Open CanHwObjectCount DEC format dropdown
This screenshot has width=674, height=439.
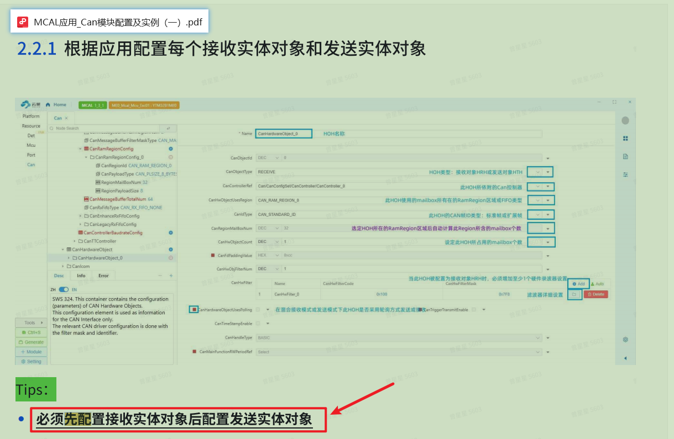[x=268, y=242]
